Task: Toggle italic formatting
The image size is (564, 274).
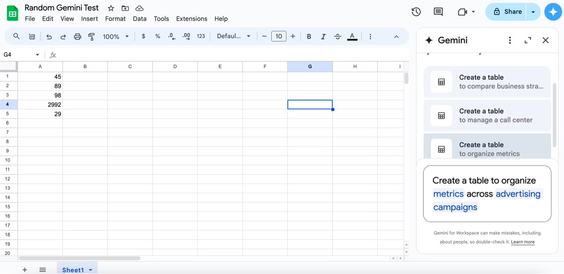Action: pos(323,36)
